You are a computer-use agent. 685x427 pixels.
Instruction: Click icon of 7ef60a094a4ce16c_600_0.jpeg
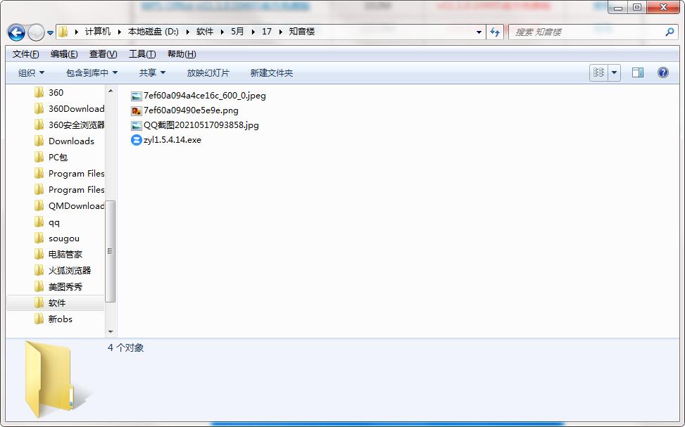[137, 96]
